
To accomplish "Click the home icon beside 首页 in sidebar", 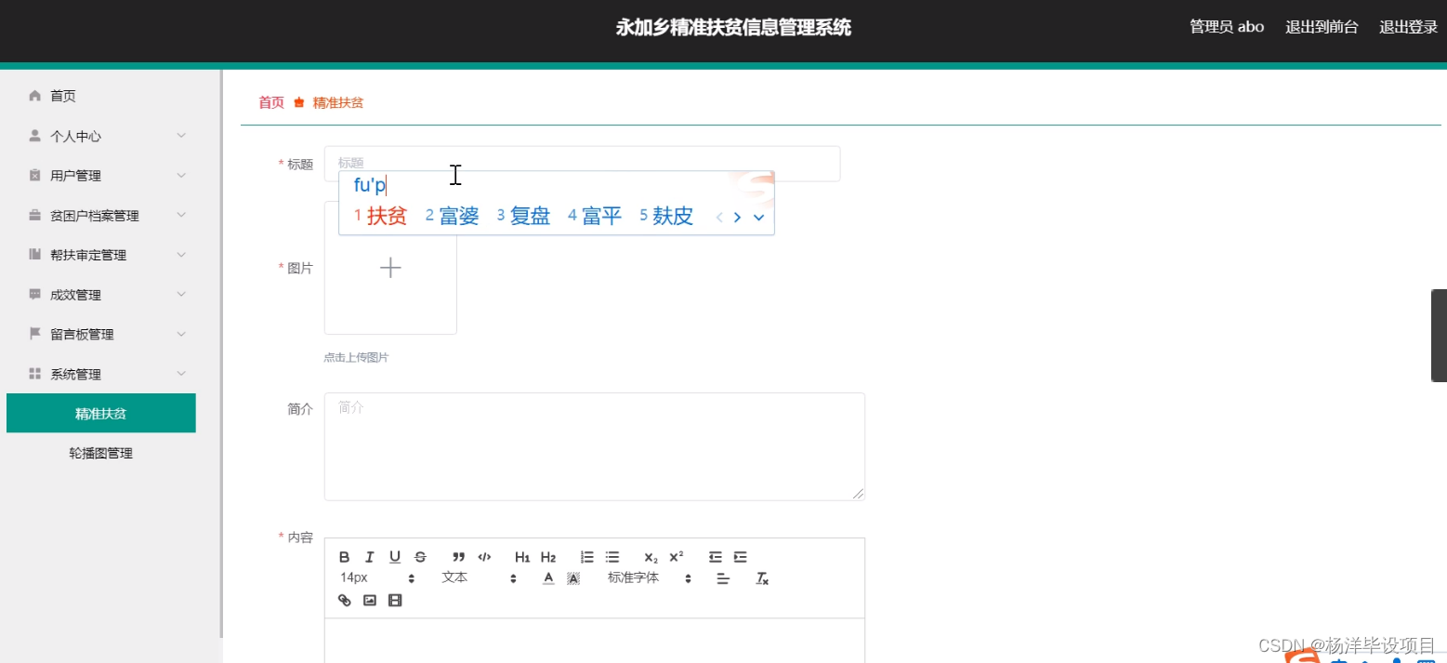I will point(35,96).
